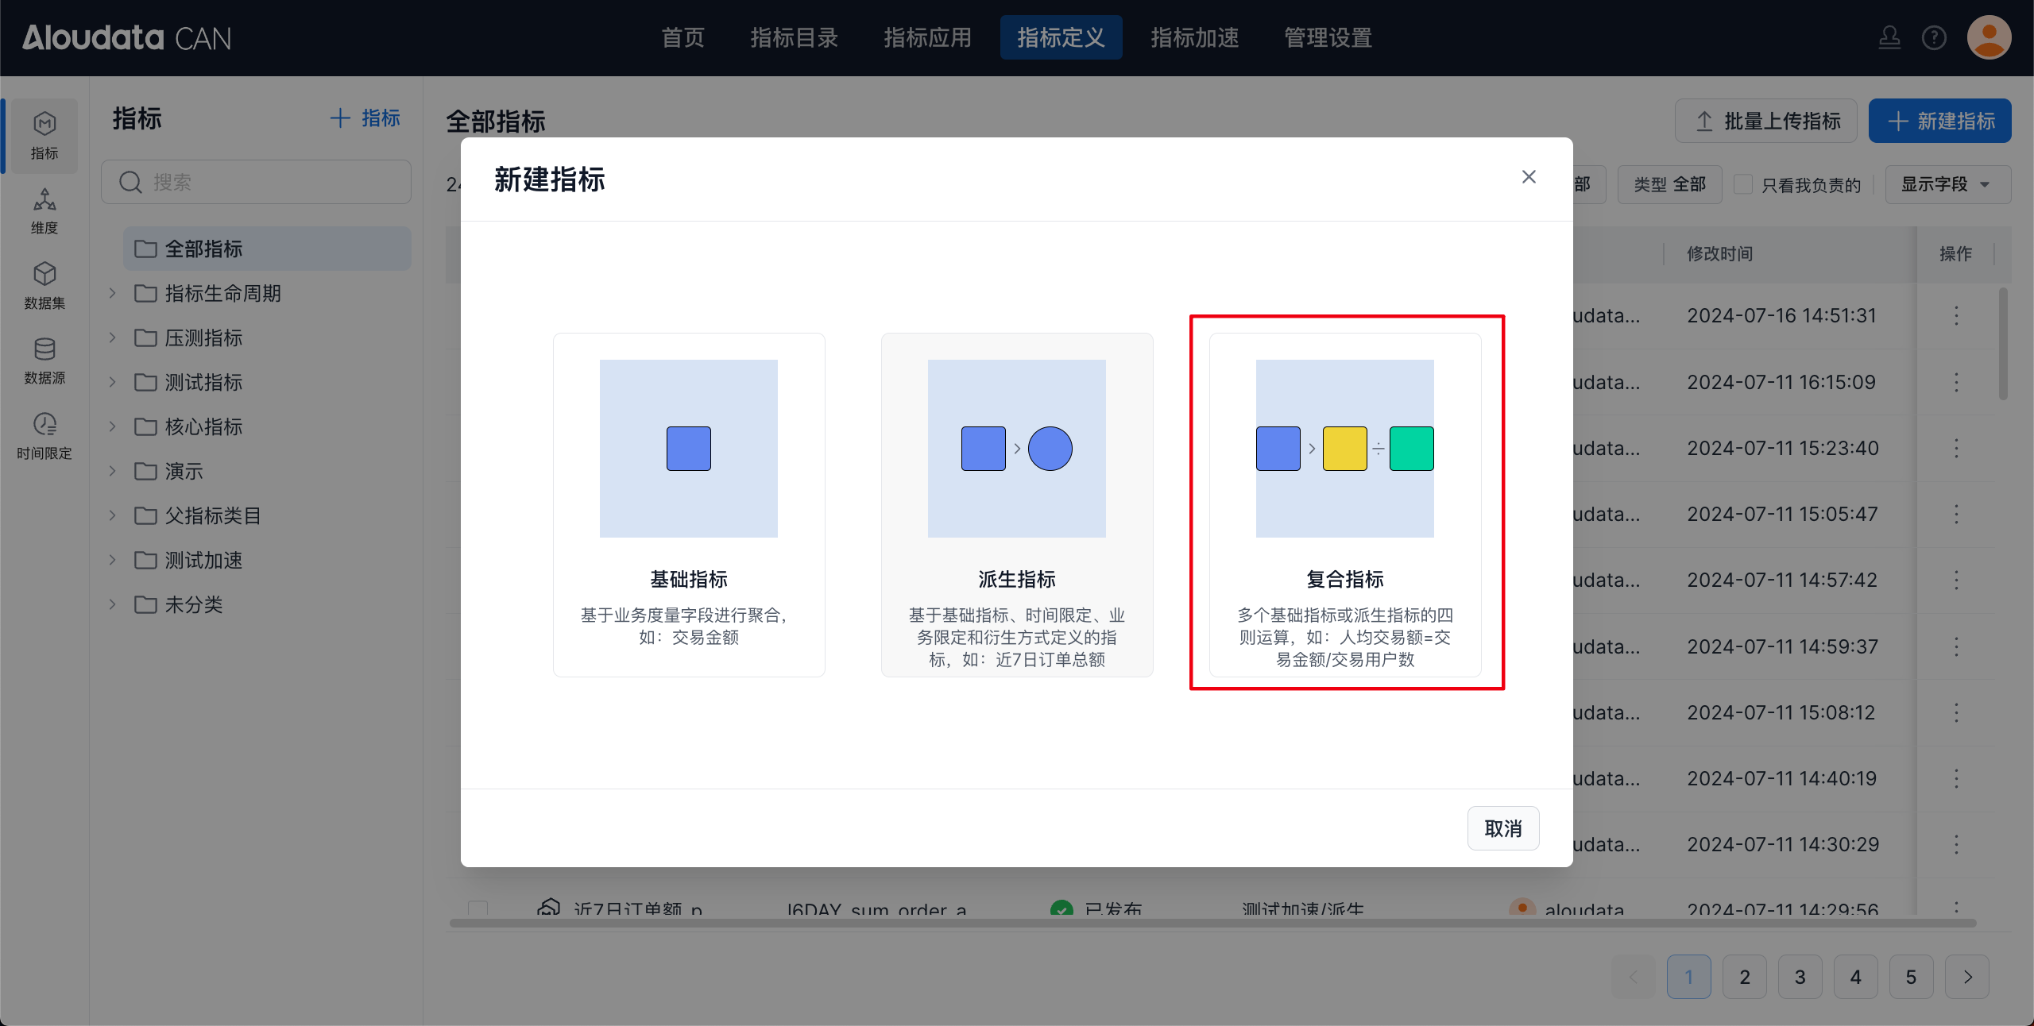Image resolution: width=2034 pixels, height=1026 pixels.
Task: Open the 类型 全部 filter
Action: pyautogui.click(x=1669, y=184)
